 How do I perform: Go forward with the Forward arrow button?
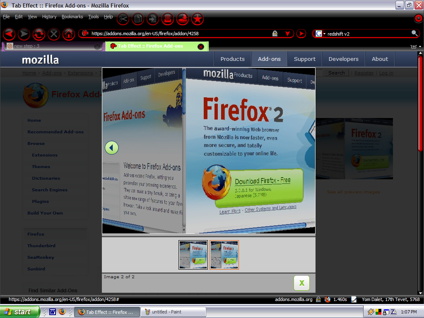24,34
